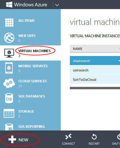The height and width of the screenshot is (148, 120).
Task: Click the horizontal scrollbar below the list
Action: (95, 88)
